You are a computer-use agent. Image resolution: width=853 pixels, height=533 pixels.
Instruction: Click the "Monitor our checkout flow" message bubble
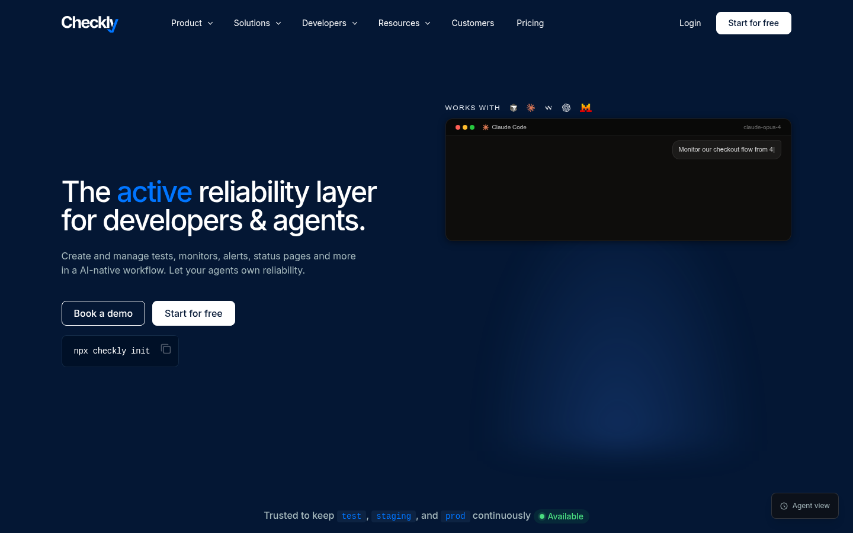tap(727, 150)
